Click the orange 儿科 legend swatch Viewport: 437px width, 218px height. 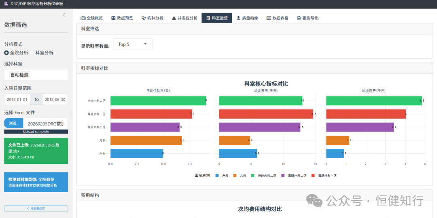coord(235,176)
